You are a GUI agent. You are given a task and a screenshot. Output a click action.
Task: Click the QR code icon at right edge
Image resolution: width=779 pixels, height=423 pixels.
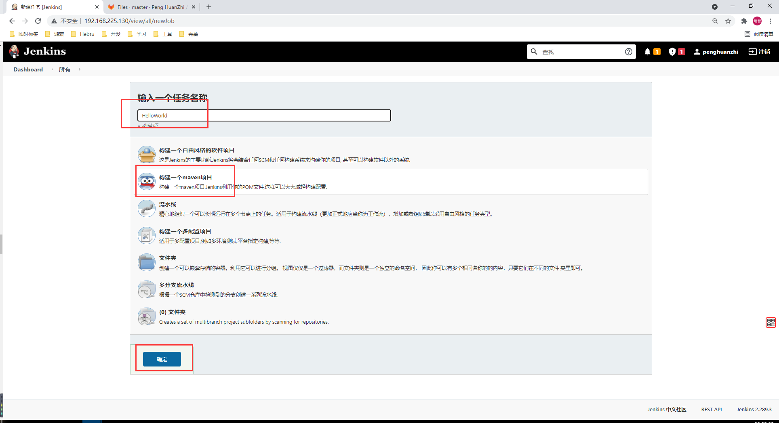pos(771,322)
